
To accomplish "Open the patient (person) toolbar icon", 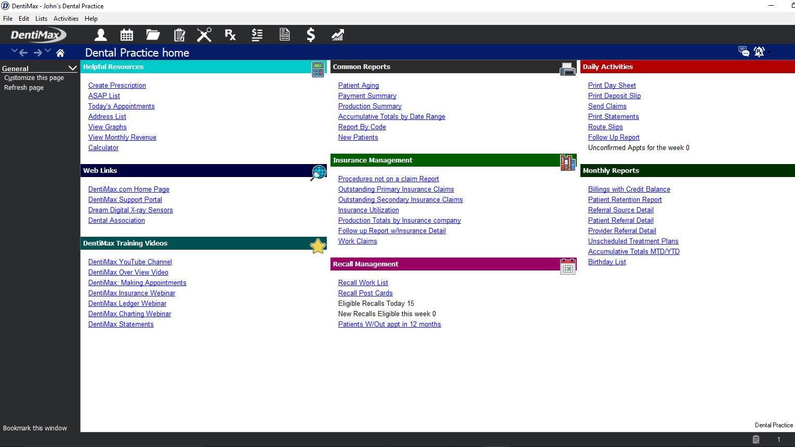I will (101, 35).
